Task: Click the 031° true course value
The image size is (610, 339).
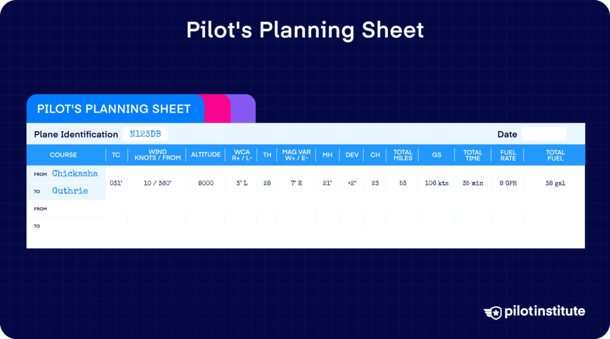Action: click(116, 183)
